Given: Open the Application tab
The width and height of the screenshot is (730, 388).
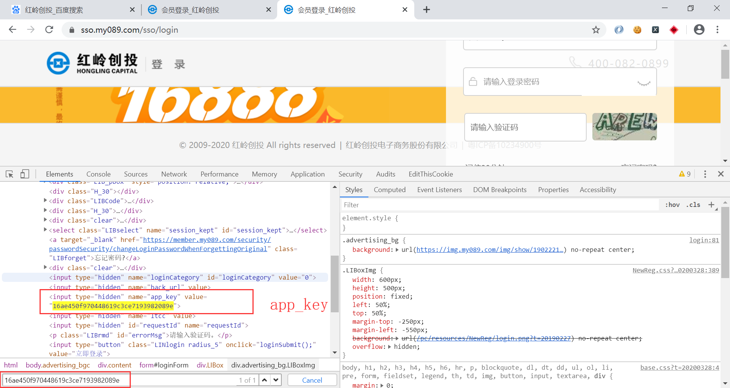Looking at the screenshot, I should click(308, 174).
